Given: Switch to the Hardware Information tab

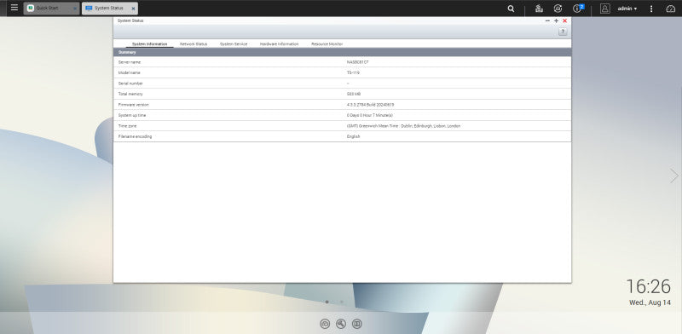Looking at the screenshot, I should click(280, 44).
